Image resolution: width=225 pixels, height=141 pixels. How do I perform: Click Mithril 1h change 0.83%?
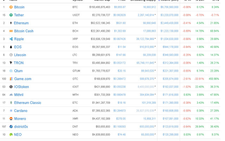pos(187,95)
